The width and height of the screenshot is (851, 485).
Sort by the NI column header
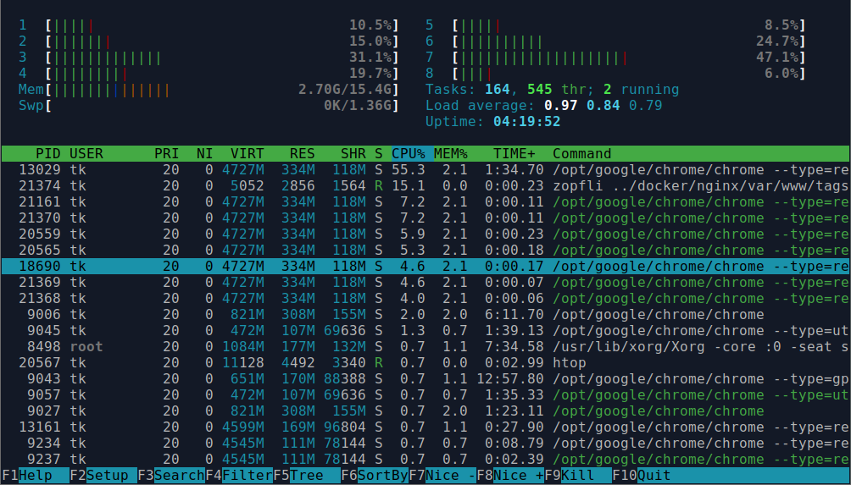point(204,154)
